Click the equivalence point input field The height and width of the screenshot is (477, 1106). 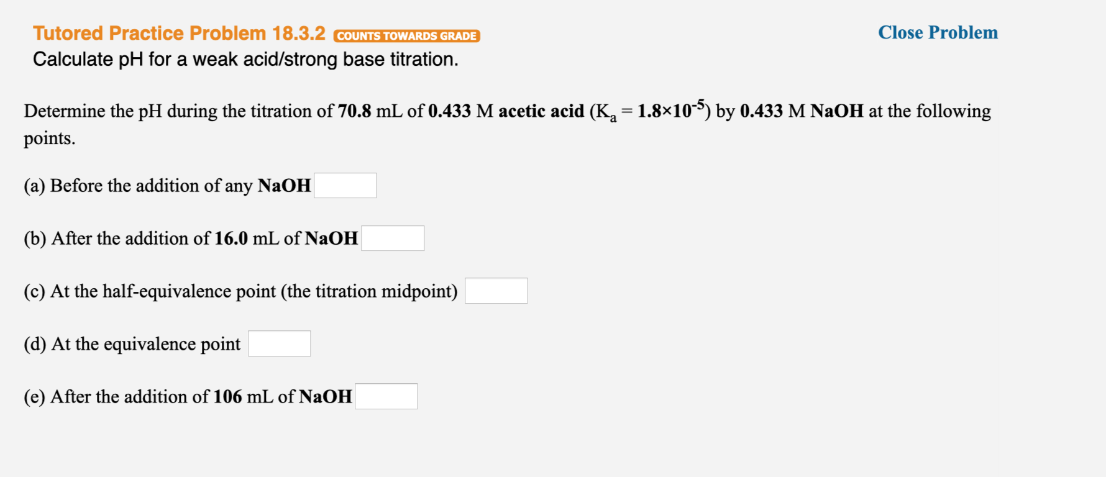click(x=279, y=342)
